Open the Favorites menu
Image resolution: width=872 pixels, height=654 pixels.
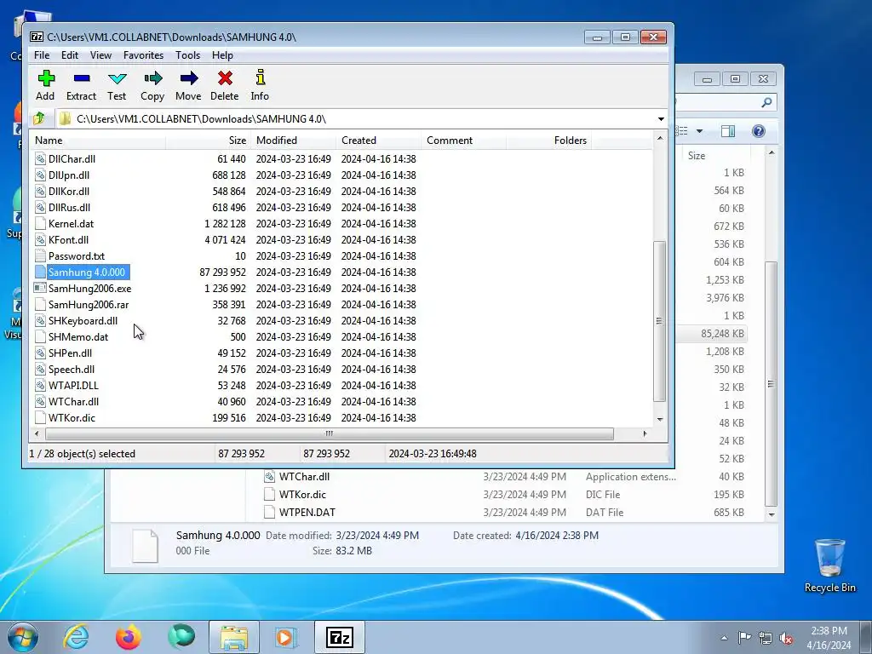tap(143, 55)
